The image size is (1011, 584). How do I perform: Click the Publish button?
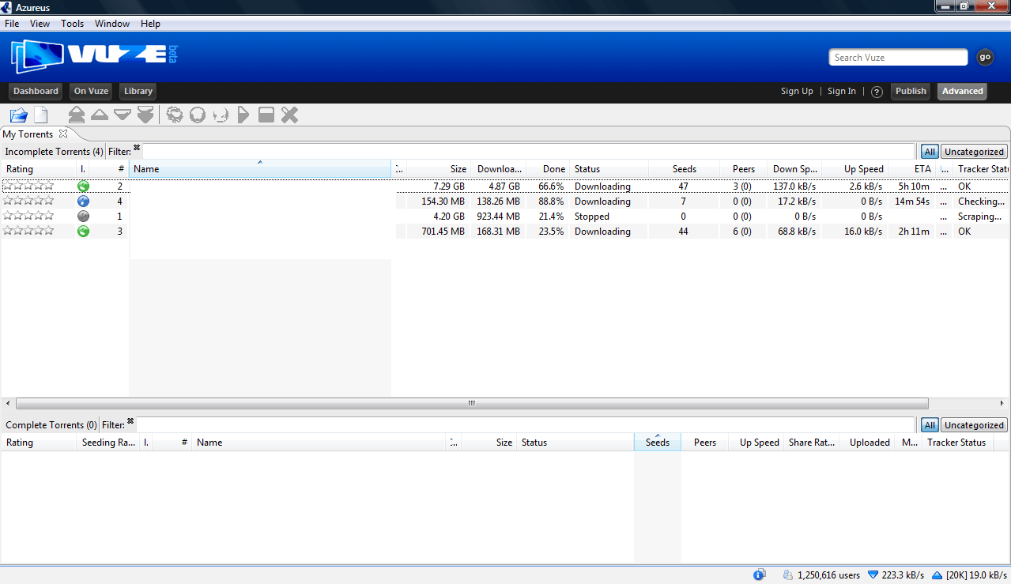click(x=910, y=91)
